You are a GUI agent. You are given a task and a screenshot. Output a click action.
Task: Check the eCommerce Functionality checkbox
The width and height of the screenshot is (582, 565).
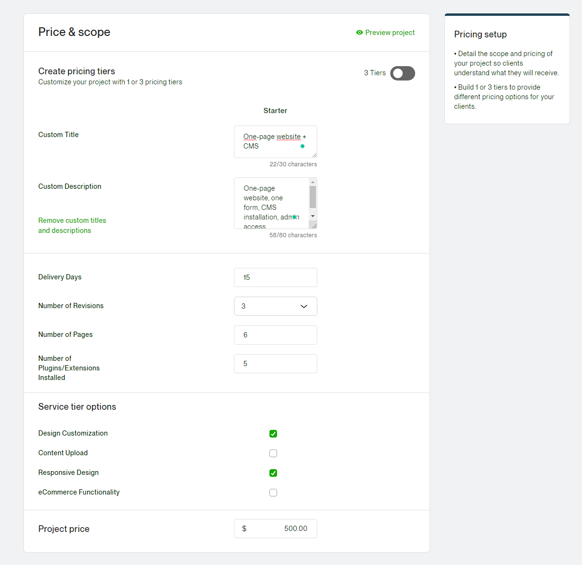click(273, 493)
